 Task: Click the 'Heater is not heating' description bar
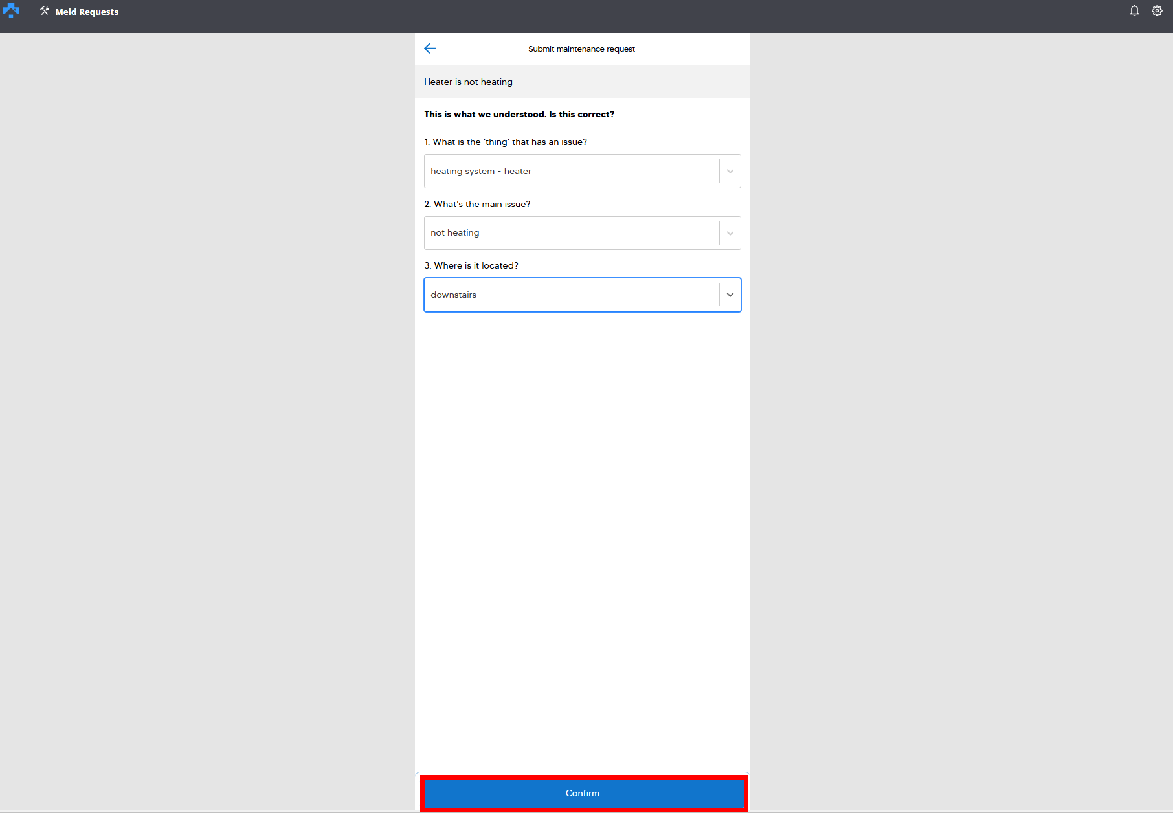(581, 82)
